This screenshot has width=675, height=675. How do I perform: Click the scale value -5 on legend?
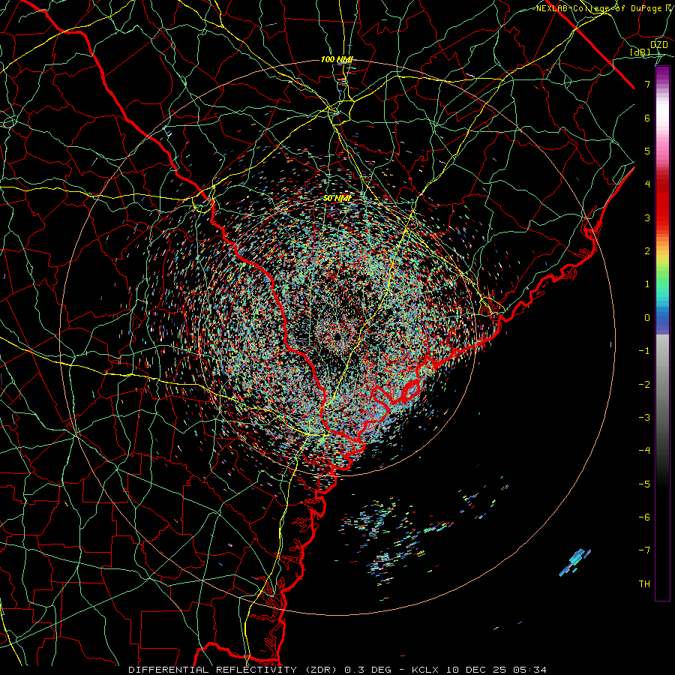[644, 484]
